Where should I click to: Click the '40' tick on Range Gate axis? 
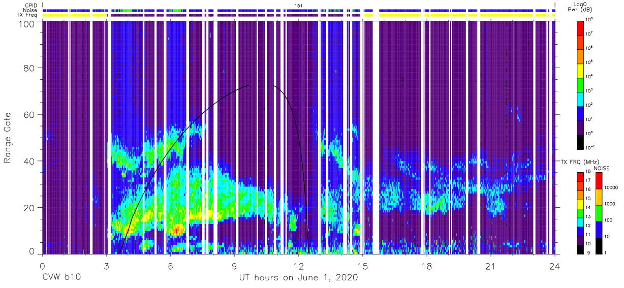[29, 162]
